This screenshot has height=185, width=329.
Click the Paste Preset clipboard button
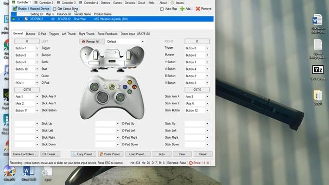coord(111,154)
